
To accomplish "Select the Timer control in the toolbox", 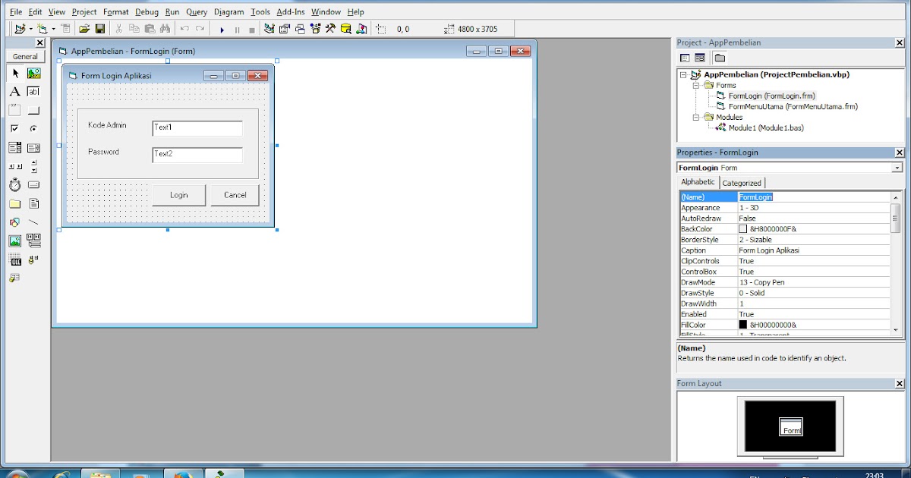I will [14, 184].
